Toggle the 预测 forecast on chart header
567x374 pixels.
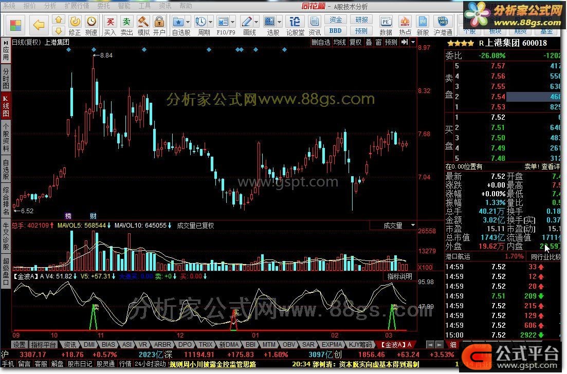point(391,42)
